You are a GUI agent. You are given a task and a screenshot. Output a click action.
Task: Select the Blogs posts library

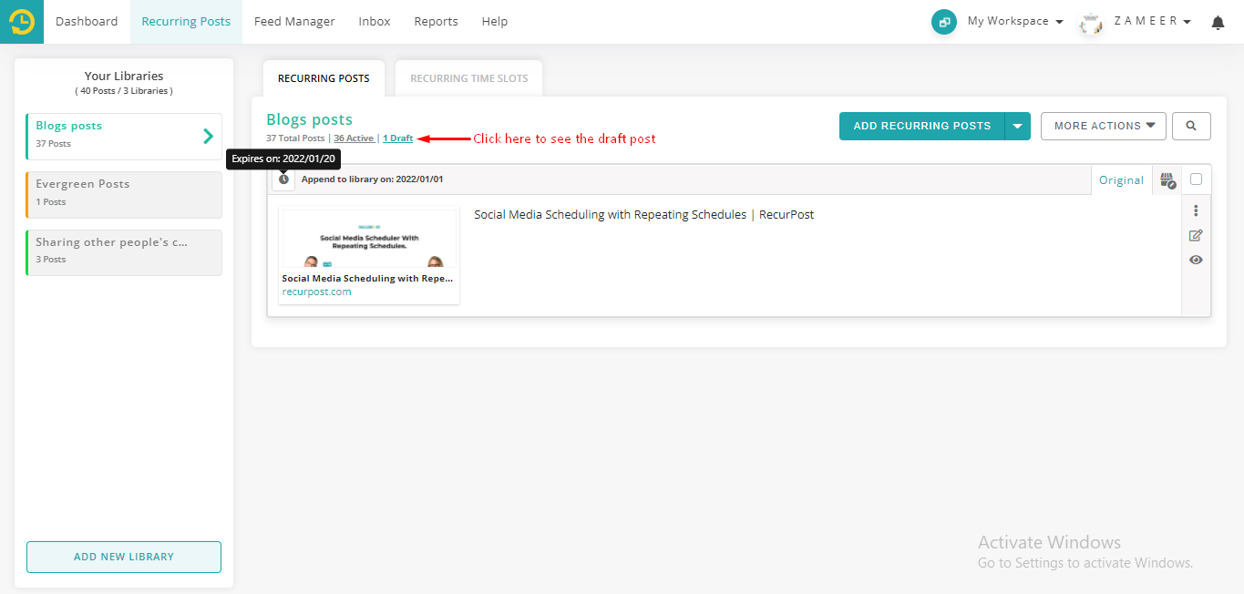(124, 137)
